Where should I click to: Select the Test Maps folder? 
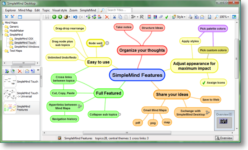point(16,51)
